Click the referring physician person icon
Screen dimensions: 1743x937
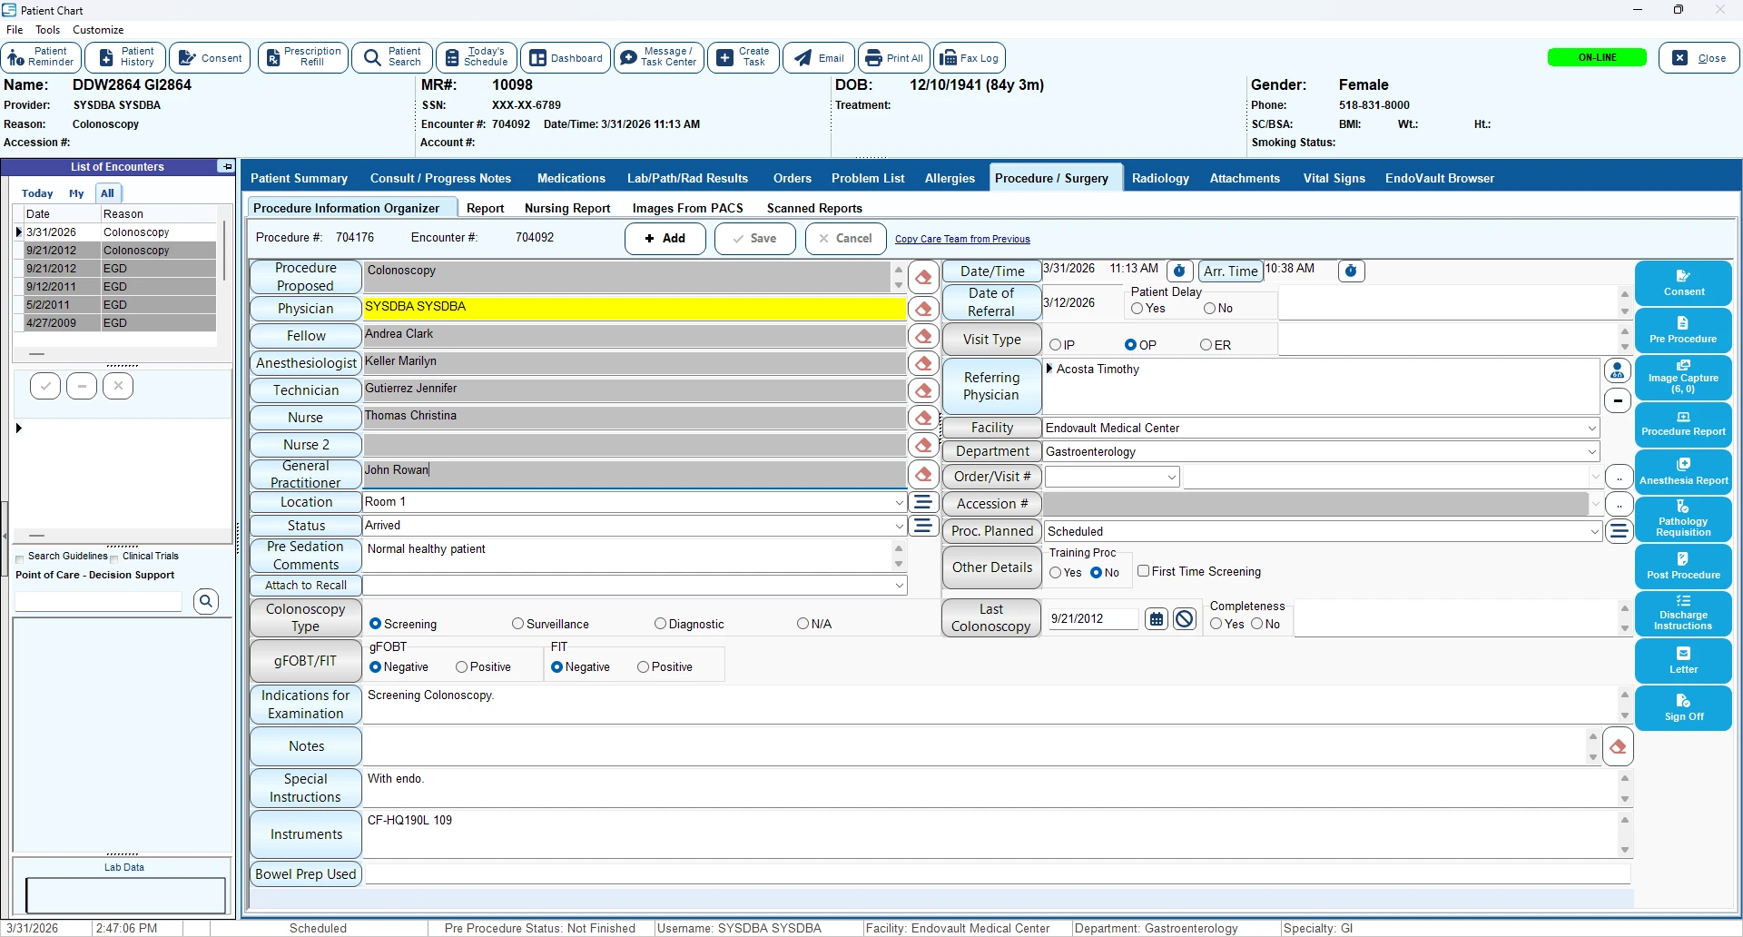(1617, 370)
